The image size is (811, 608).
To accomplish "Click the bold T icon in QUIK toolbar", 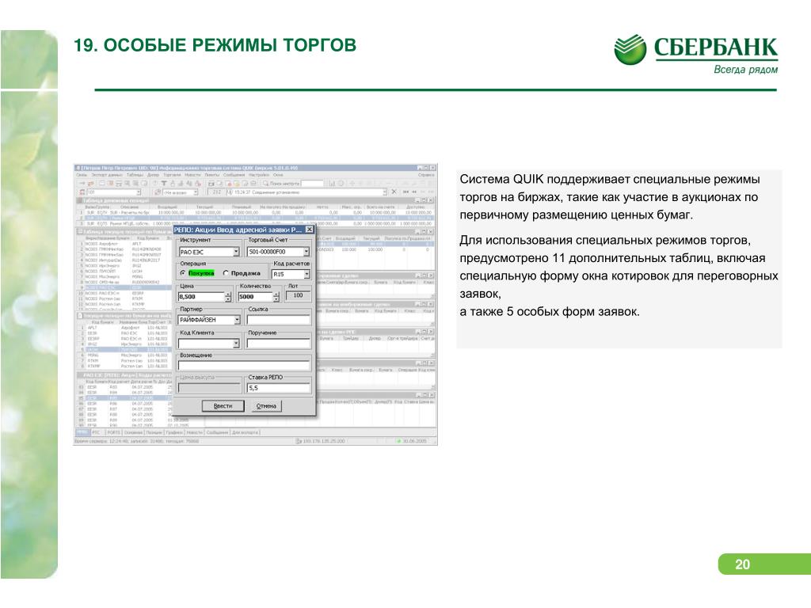I will click(164, 184).
